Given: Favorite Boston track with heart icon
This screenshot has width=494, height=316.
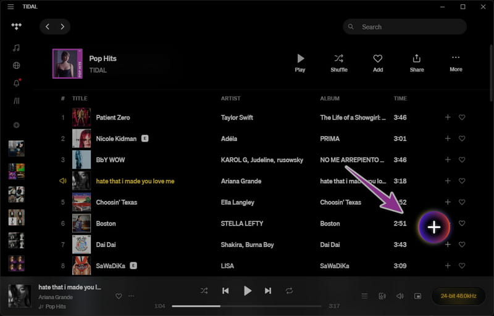Looking at the screenshot, I should 462,223.
